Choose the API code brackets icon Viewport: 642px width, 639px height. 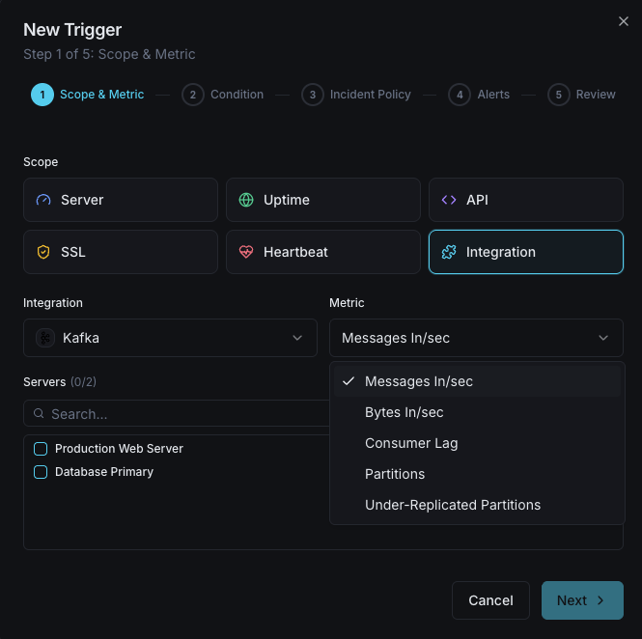(x=449, y=200)
